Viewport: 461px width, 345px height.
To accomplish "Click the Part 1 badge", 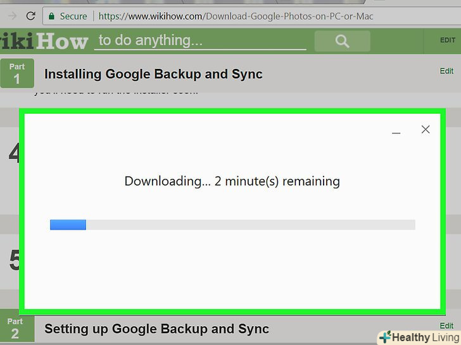I will point(16,73).
